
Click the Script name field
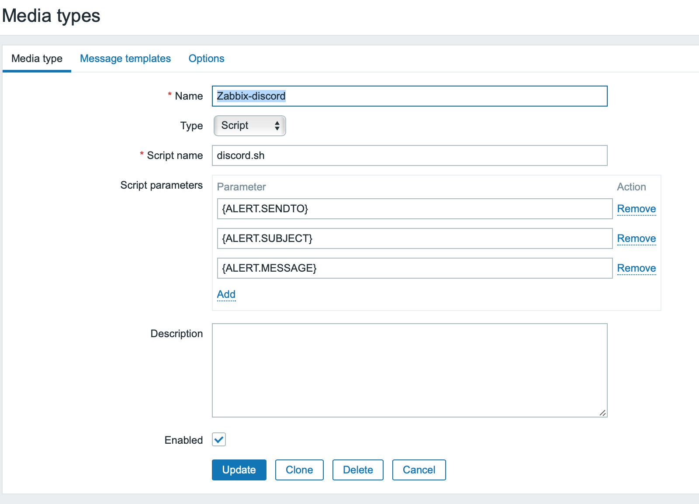409,155
